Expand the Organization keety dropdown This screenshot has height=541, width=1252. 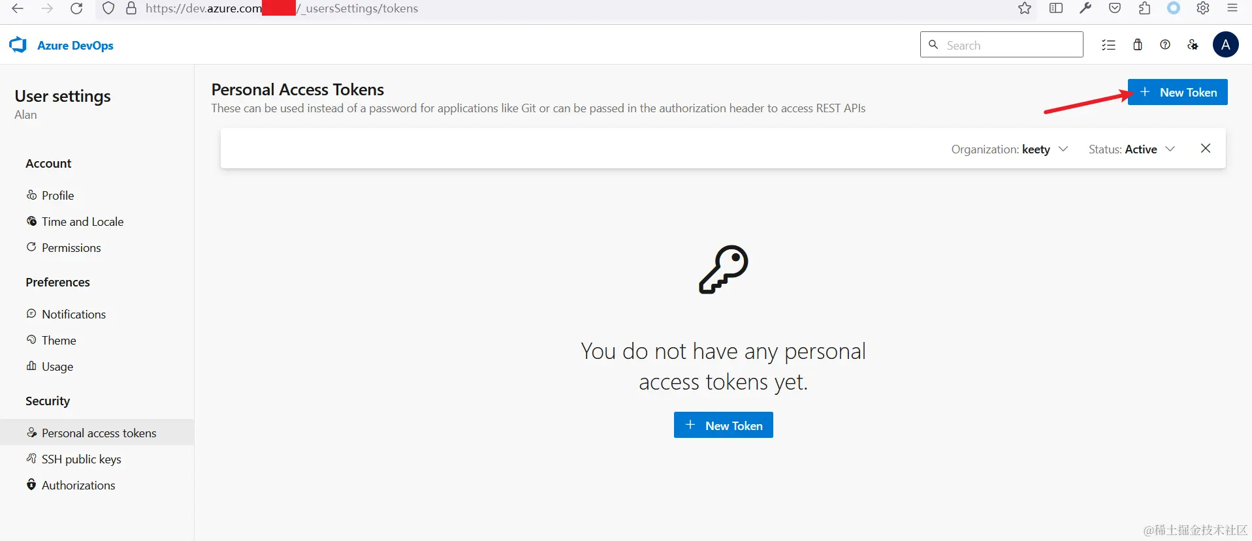pos(1010,149)
